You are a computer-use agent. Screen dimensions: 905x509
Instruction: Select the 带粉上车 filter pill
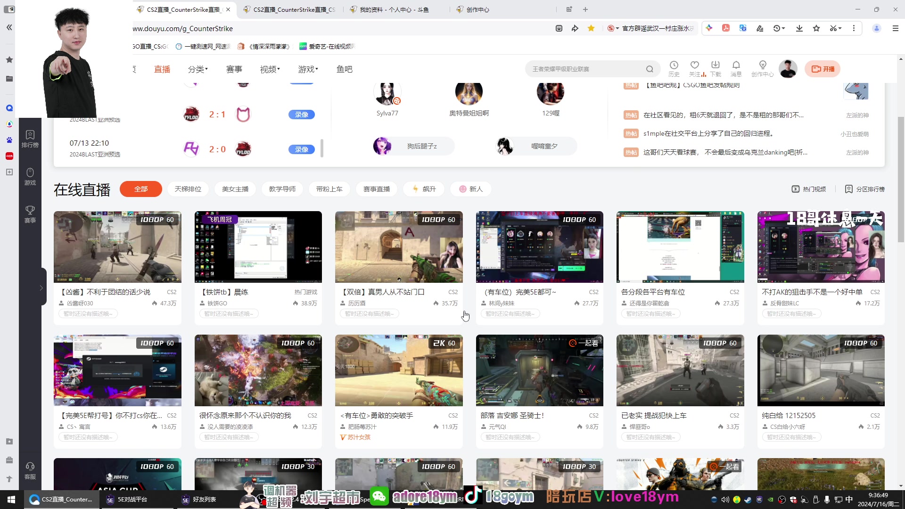[x=329, y=189]
